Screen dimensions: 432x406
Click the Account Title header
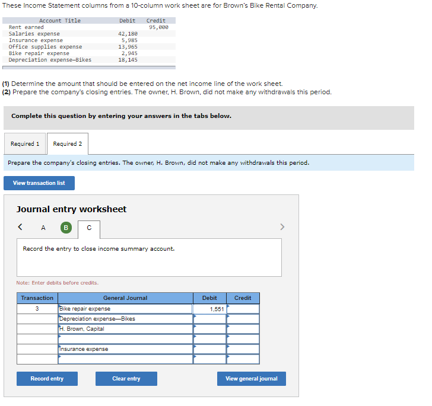pos(60,21)
